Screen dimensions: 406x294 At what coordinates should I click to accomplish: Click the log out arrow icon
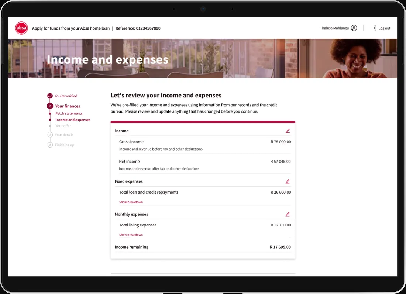click(x=373, y=28)
